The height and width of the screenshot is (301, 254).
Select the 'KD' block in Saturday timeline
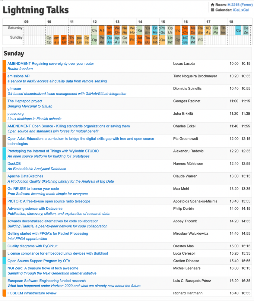coord(208,30)
